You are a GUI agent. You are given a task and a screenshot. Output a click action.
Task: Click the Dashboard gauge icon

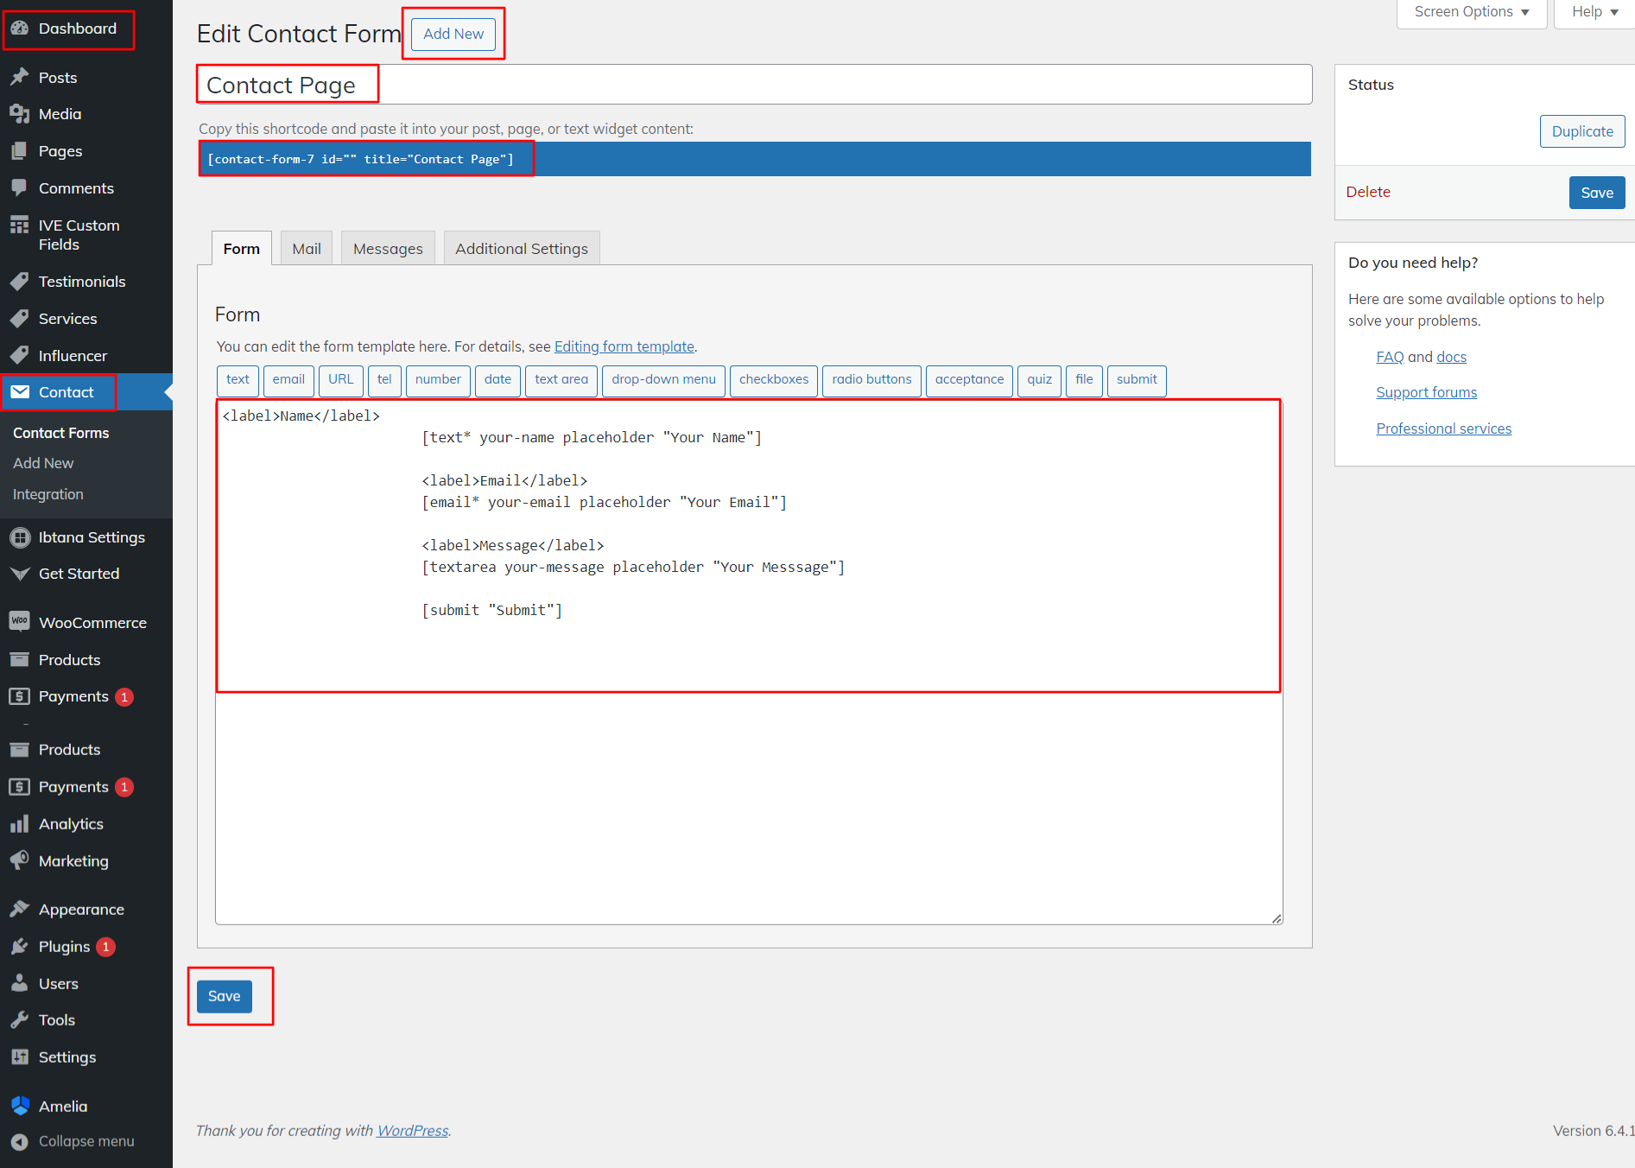click(20, 29)
